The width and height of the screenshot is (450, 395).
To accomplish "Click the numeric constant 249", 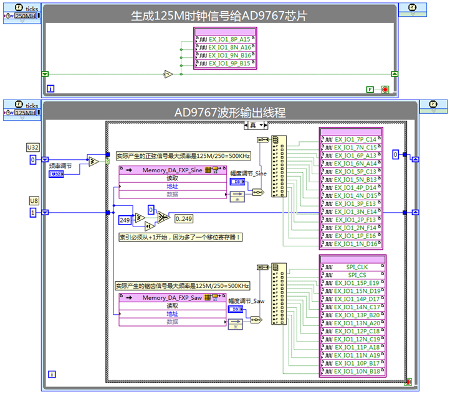I will (125, 220).
